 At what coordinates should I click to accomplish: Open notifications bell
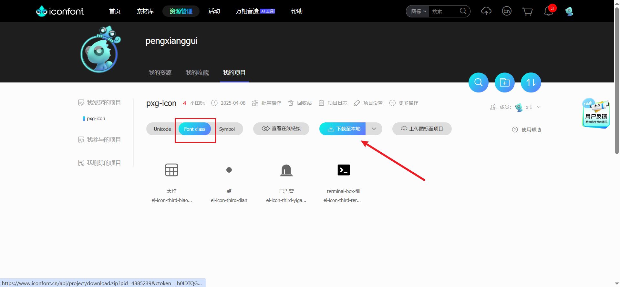coord(549,11)
